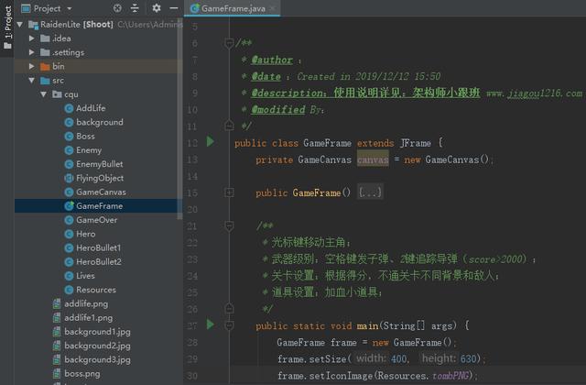The width and height of the screenshot is (586, 385).
Task: Open the Enemy class
Action: (89, 150)
